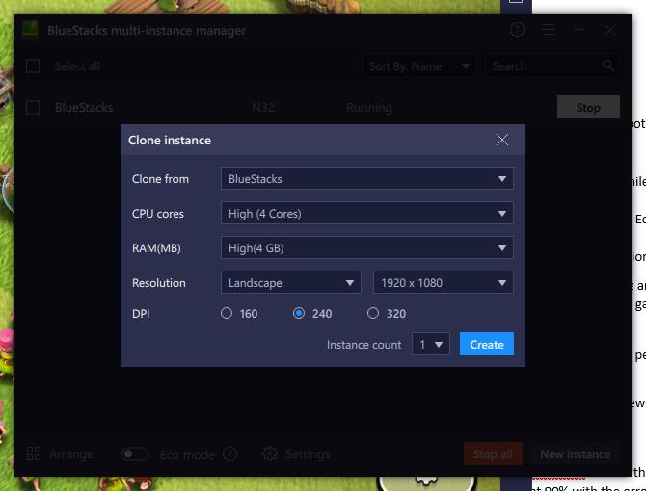The image size is (646, 491).
Task: Close the Clone instance dialog
Action: 502,140
